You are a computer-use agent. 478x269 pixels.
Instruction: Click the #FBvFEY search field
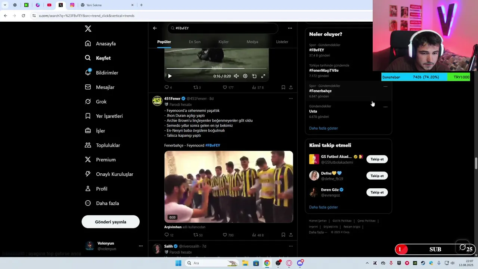223,28
